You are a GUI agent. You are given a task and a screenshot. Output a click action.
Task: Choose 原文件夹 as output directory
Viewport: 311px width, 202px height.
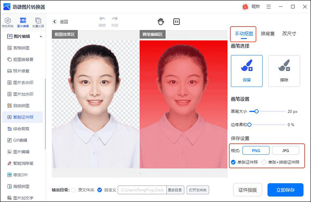pyautogui.click(x=74, y=190)
